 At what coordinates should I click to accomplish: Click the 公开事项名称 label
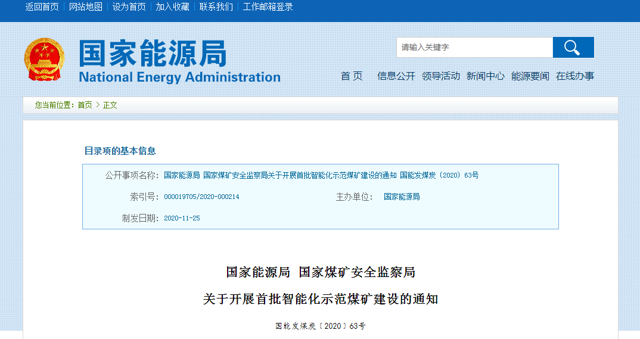tap(132, 175)
